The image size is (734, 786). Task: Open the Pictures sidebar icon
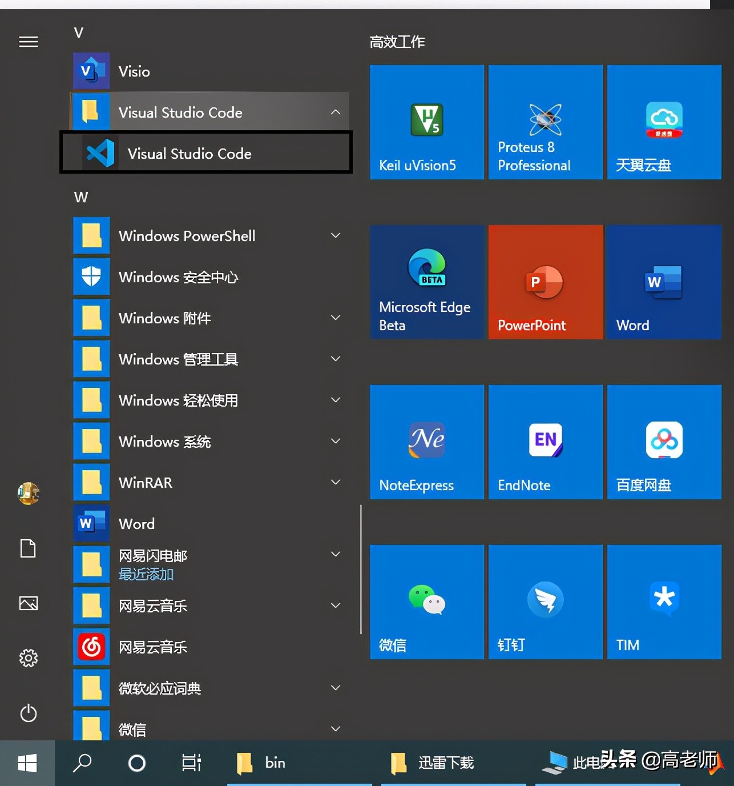pos(29,603)
